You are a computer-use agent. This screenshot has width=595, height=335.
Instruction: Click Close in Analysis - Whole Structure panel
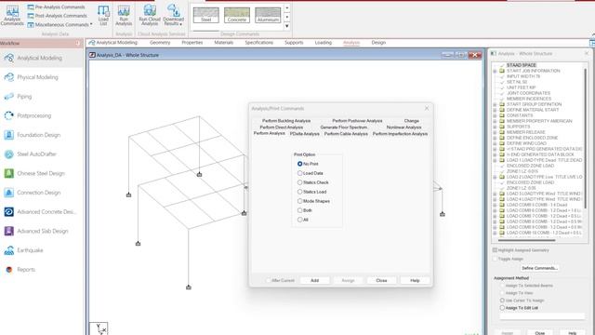(540, 333)
